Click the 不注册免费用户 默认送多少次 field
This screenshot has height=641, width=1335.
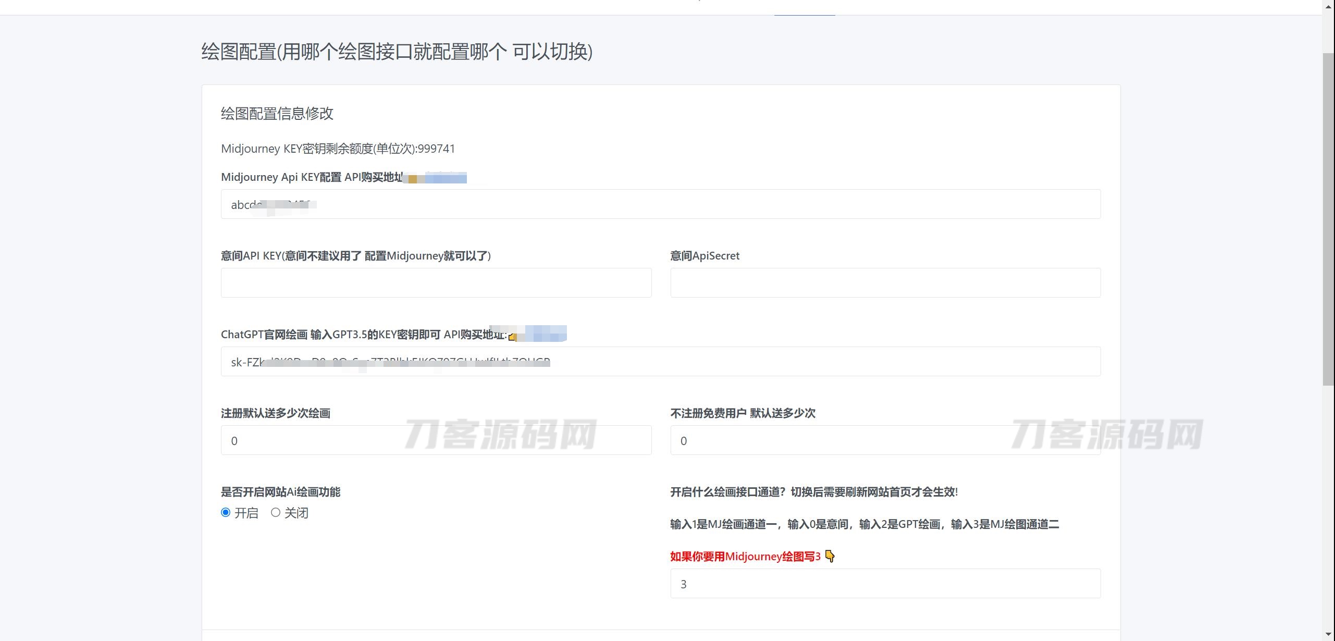tap(885, 440)
